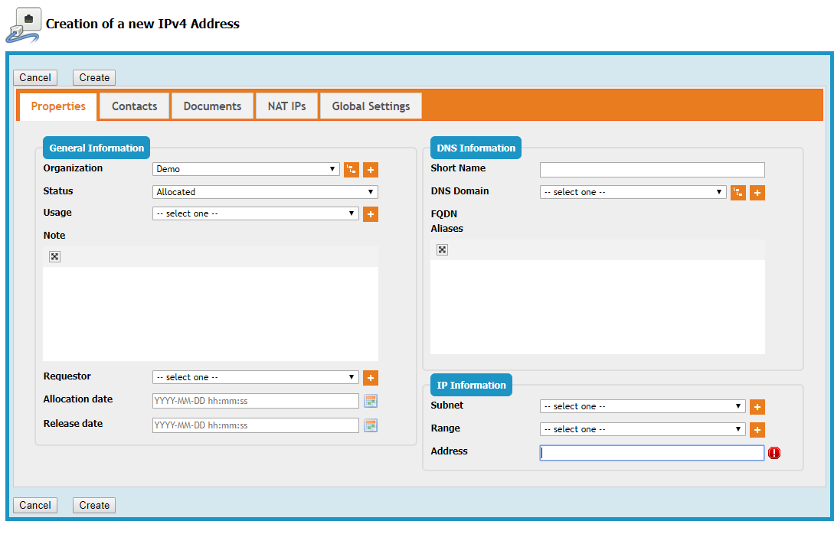Image resolution: width=834 pixels, height=534 pixels.
Task: Click the red error icon beside Address
Action: [774, 453]
